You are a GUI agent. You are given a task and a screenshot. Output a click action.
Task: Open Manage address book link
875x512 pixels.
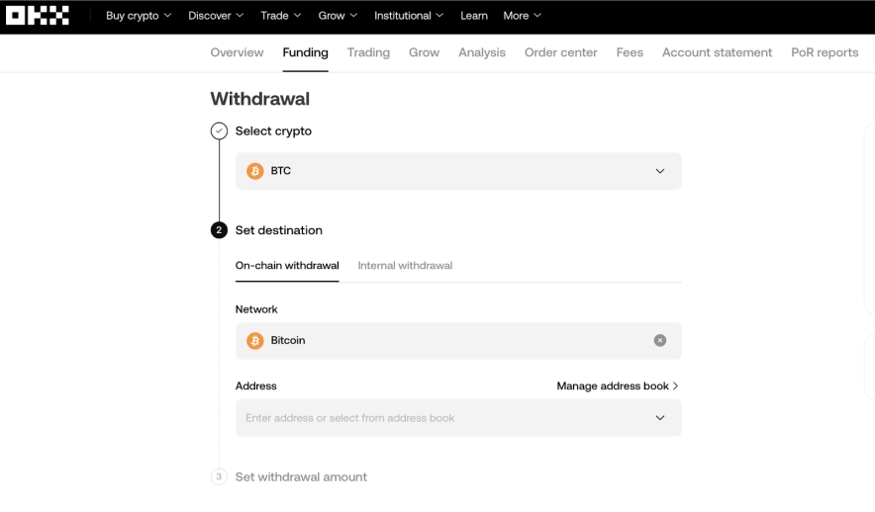(x=617, y=386)
